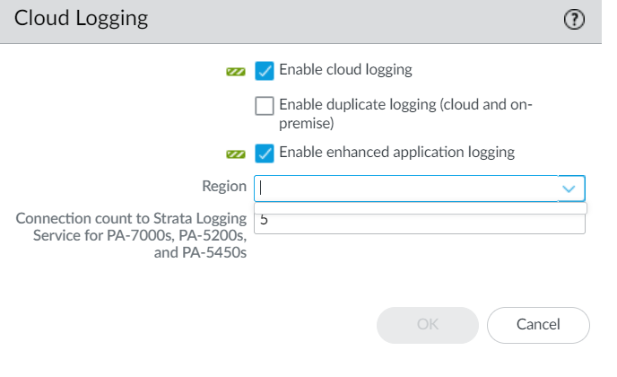
Task: Click green indicator beside Enable cloud logging
Action: pyautogui.click(x=236, y=71)
